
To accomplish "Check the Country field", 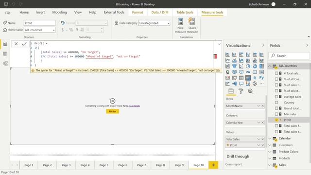I will 276,103.
